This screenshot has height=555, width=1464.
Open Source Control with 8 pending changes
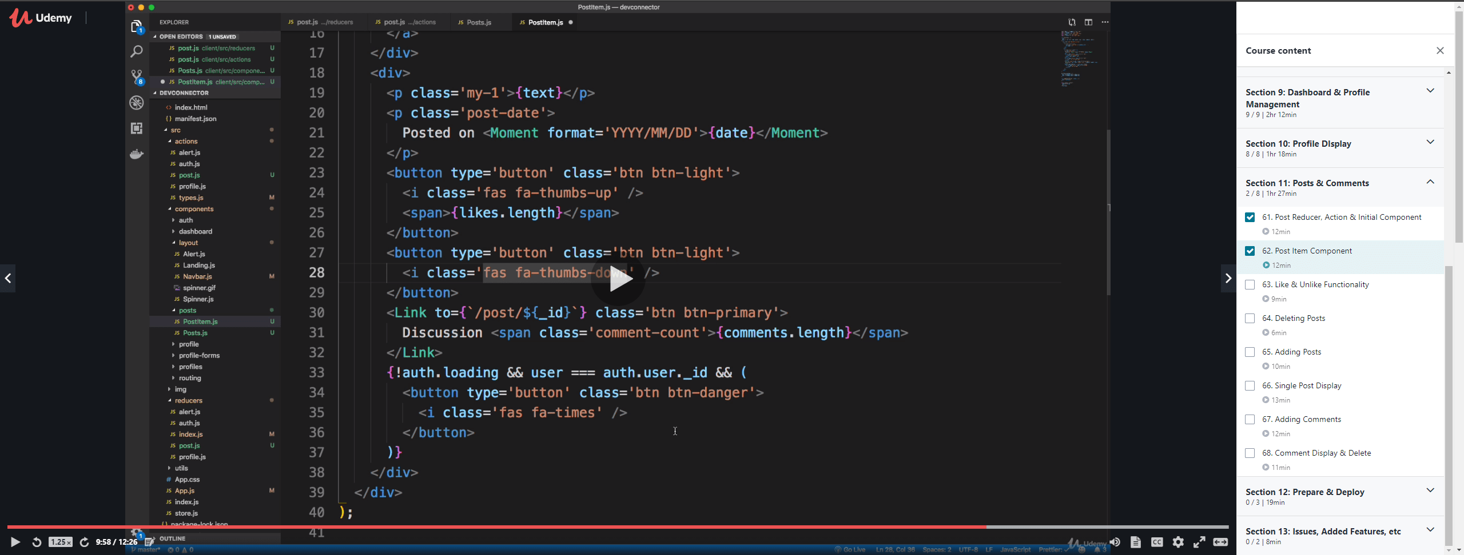click(x=137, y=77)
